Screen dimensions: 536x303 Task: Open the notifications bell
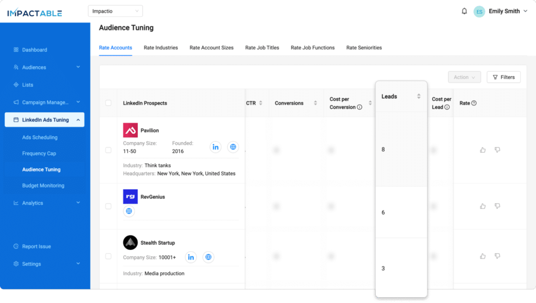point(464,10)
